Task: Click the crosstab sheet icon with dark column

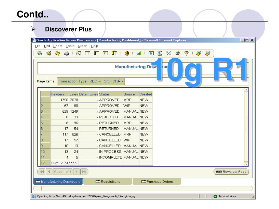Action: (x=96, y=53)
